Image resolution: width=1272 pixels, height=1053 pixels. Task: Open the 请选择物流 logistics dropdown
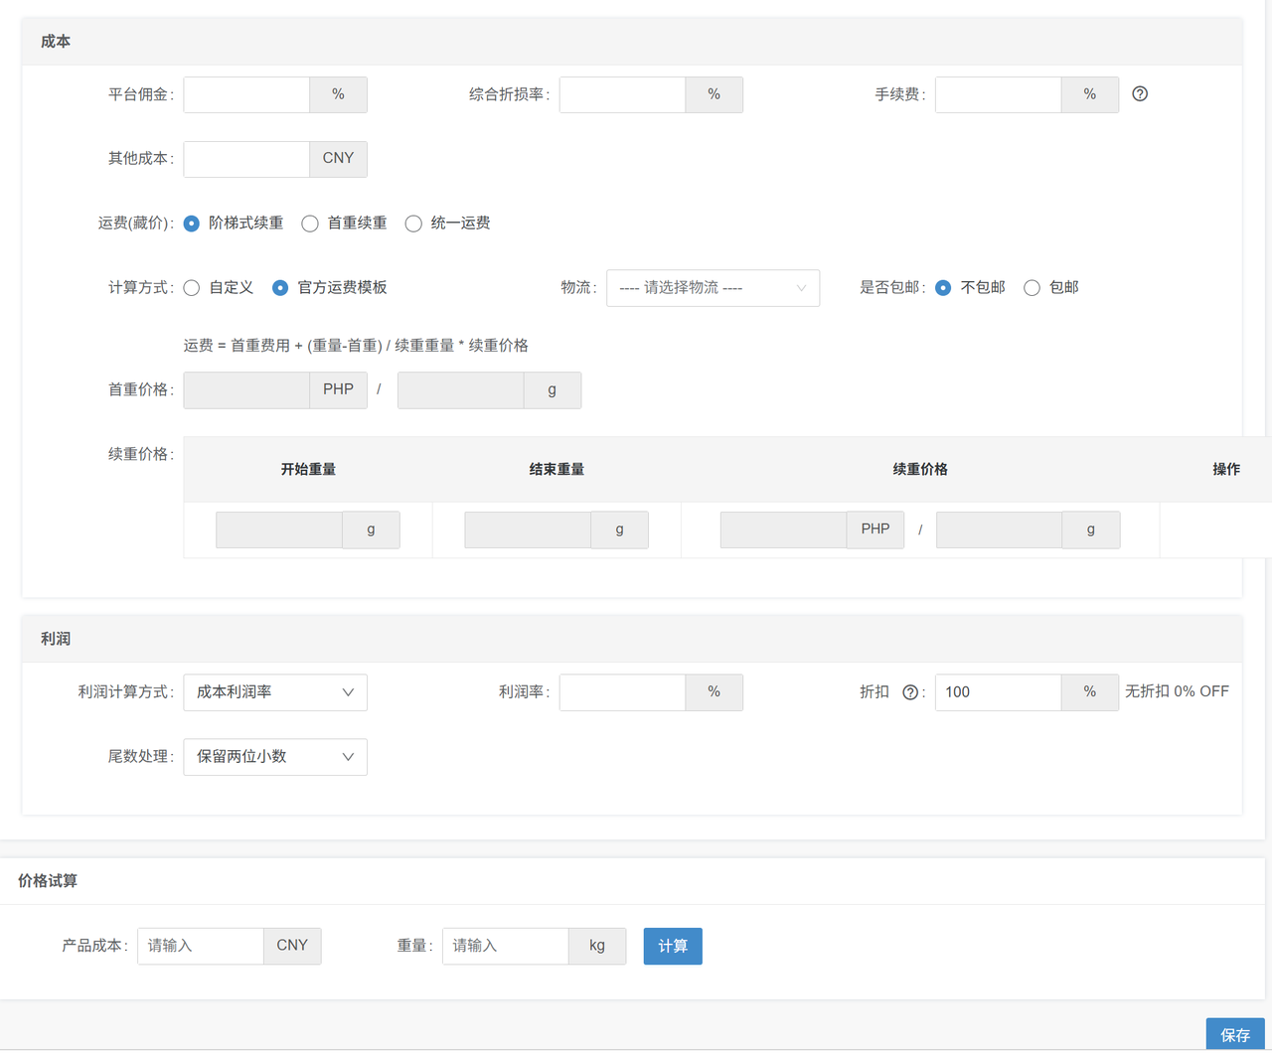point(713,288)
